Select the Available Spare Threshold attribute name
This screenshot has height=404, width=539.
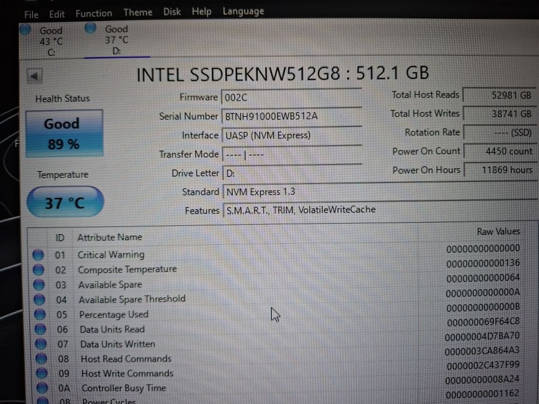click(x=132, y=299)
